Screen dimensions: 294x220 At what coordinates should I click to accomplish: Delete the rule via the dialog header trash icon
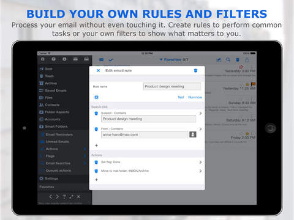195,70
